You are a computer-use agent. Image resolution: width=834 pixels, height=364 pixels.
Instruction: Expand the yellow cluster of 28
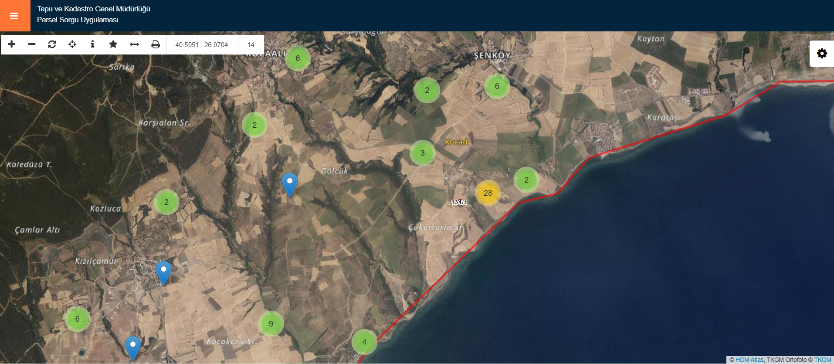(x=488, y=193)
